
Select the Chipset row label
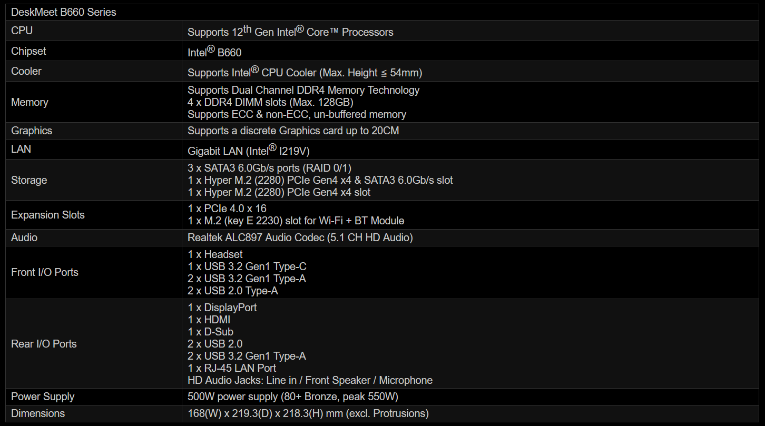28,51
